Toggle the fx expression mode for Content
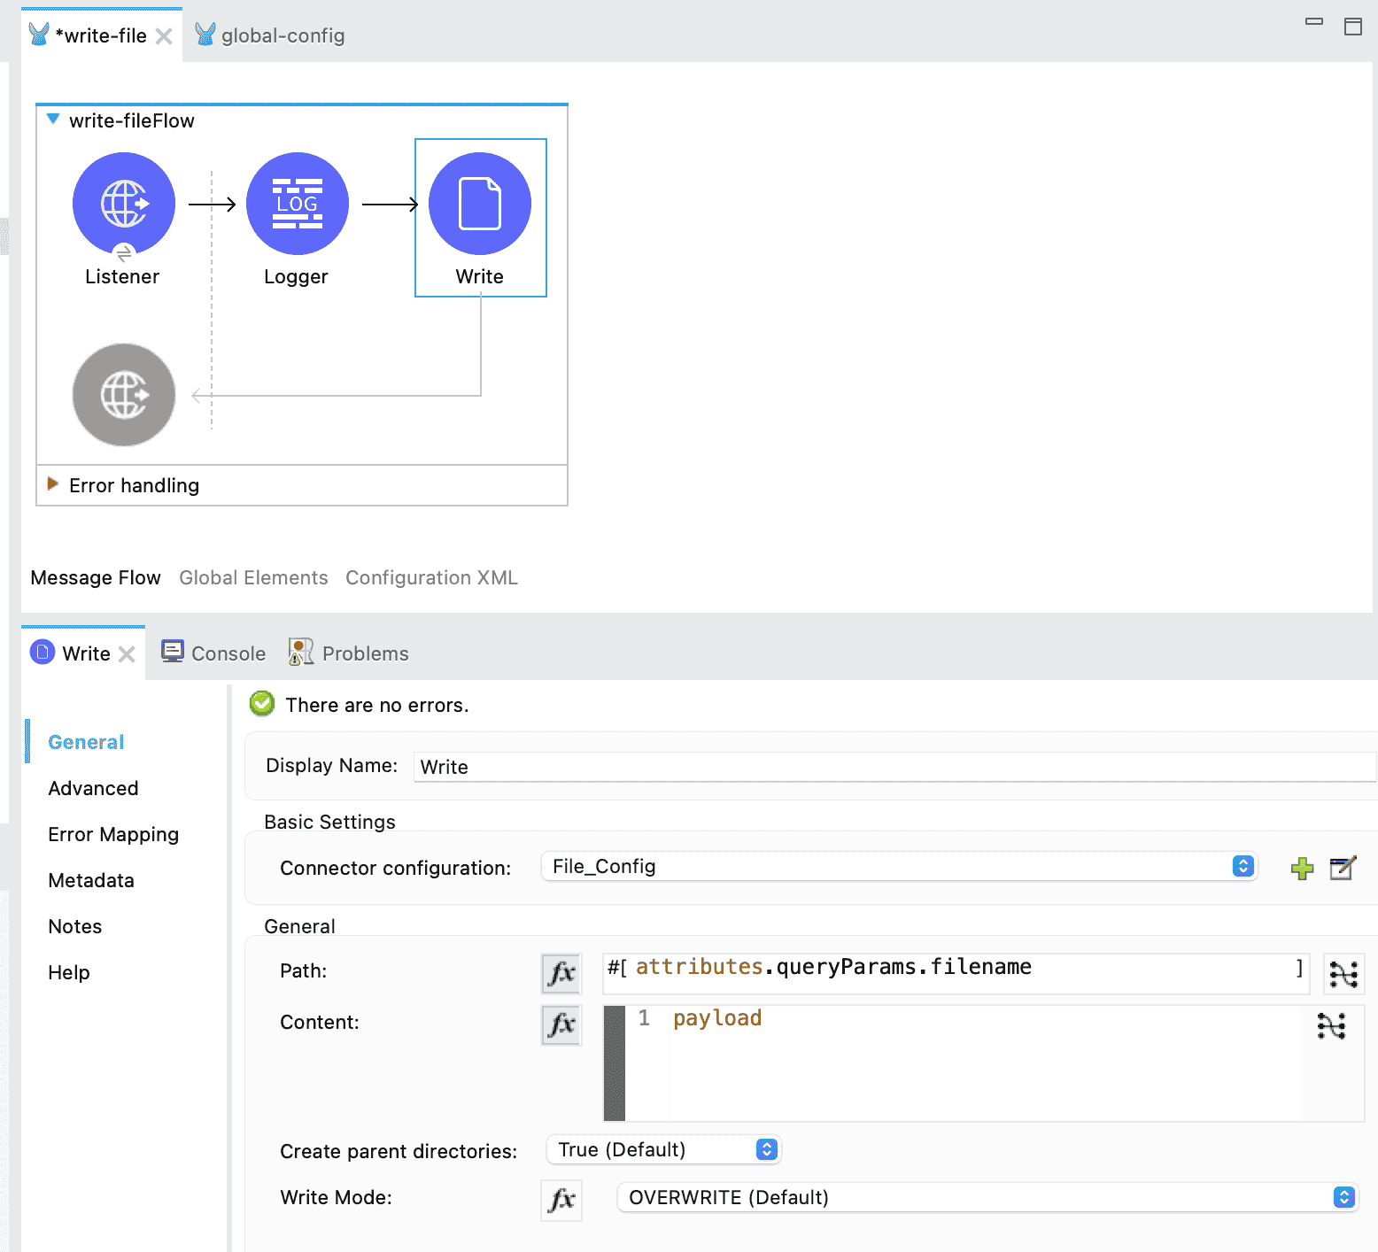1378x1252 pixels. 561,1025
